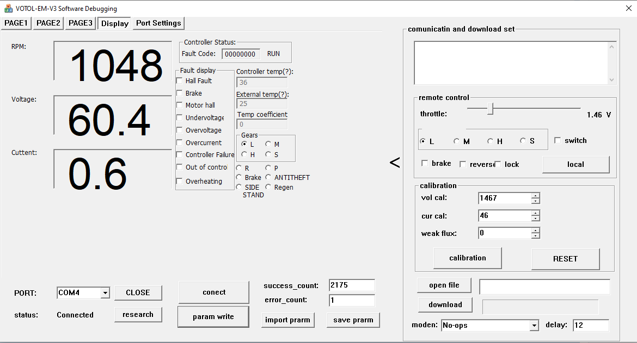This screenshot has width=637, height=343.
Task: Select the H gear radio in remote control
Action: (491, 141)
